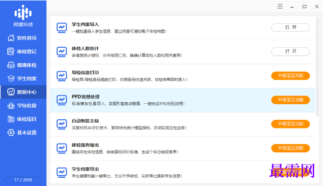Switch to 健康体检 section
The image size is (324, 186).
(x=27, y=65)
